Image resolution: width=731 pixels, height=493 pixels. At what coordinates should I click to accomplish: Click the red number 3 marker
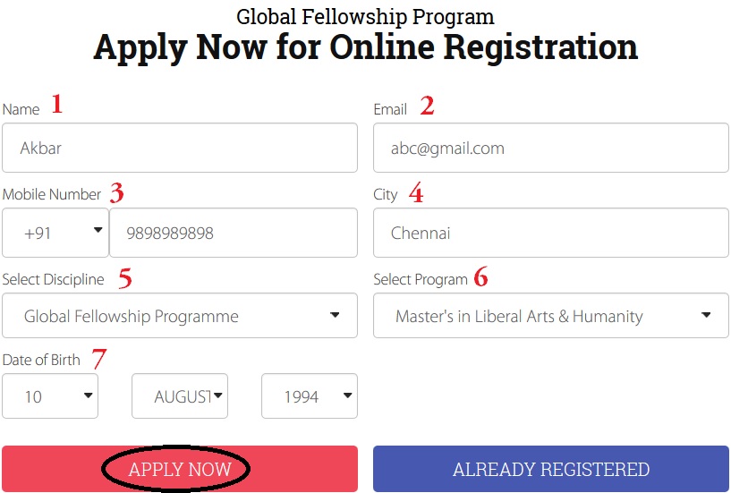point(117,192)
